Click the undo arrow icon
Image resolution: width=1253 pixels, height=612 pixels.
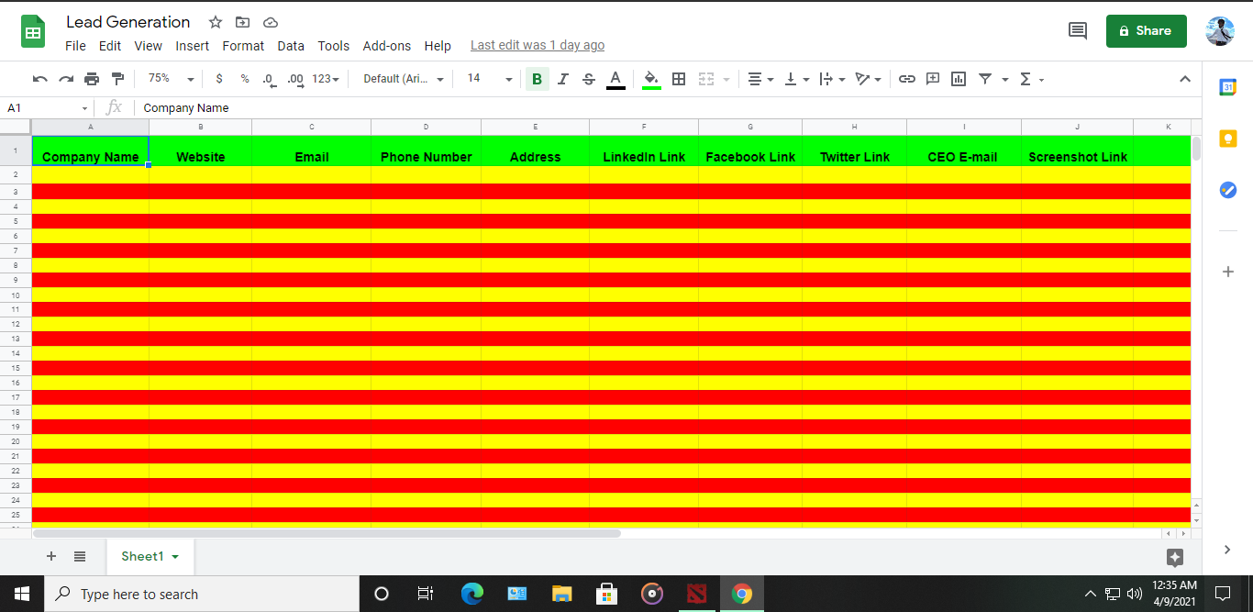[39, 79]
